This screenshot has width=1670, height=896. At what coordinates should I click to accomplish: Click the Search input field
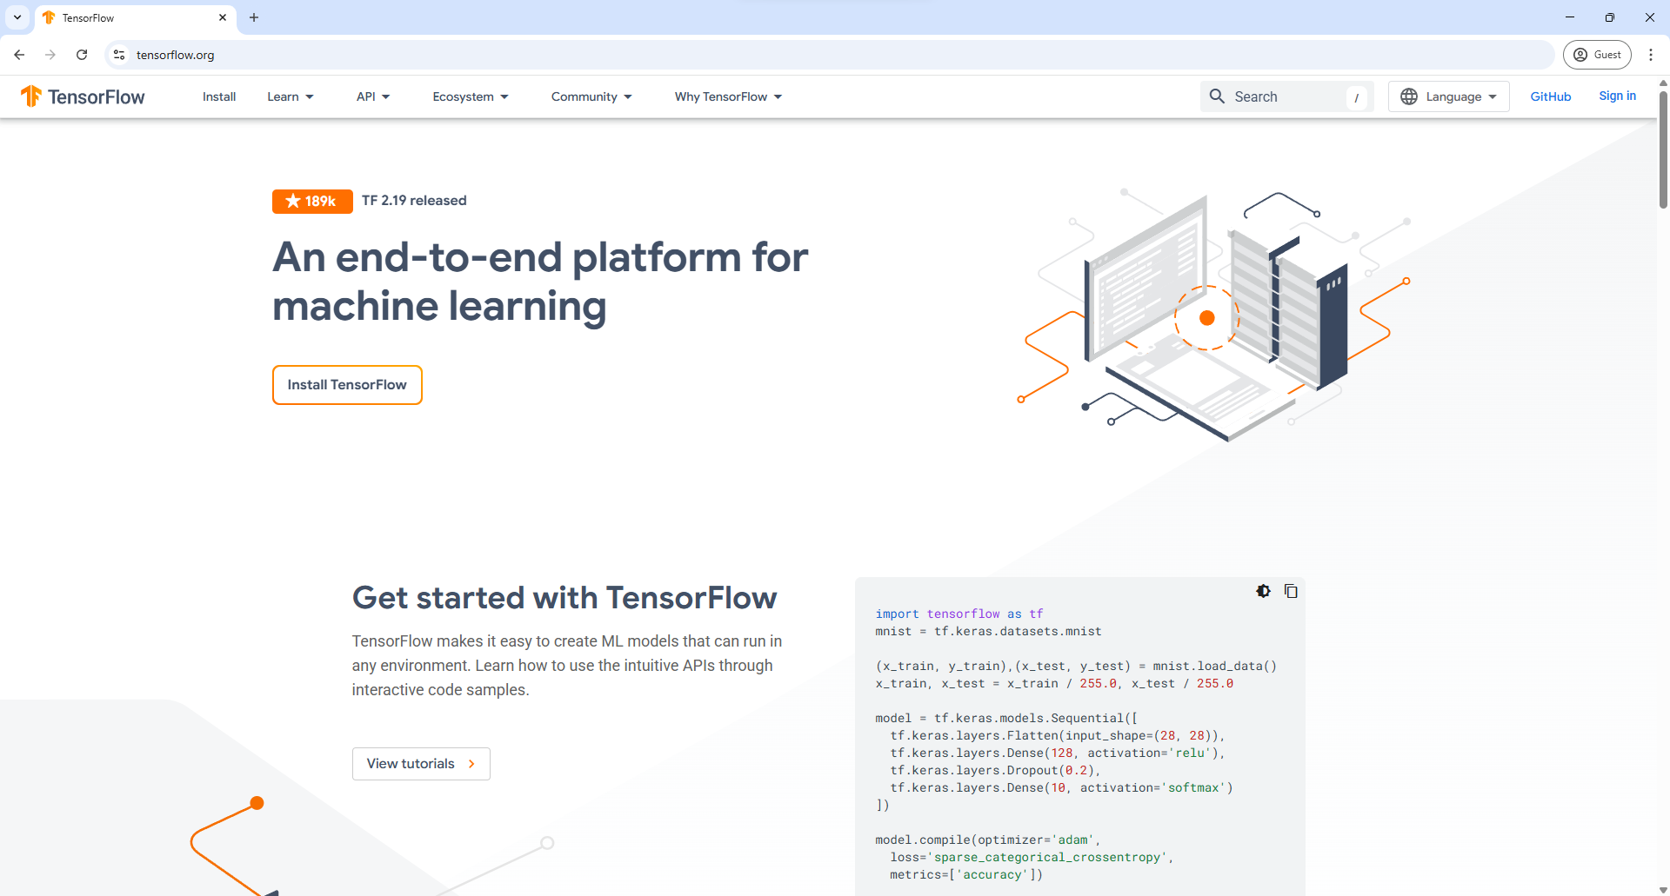pos(1287,96)
